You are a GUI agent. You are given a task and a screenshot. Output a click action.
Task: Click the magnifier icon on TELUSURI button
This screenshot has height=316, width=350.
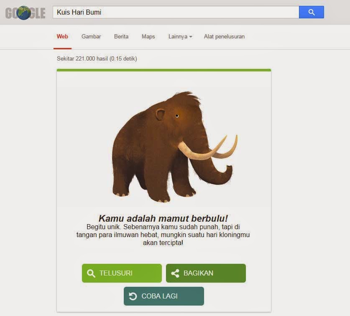pyautogui.click(x=91, y=273)
